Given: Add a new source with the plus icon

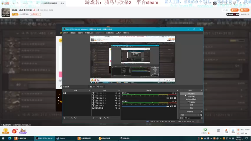Looking at the screenshot, I should (x=94, y=118).
